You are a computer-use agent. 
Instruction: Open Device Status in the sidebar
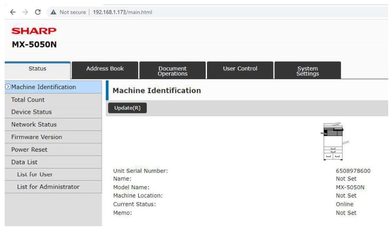pyautogui.click(x=53, y=112)
